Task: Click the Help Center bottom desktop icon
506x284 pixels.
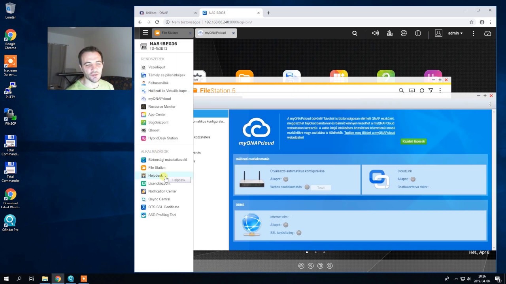Action: (x=320, y=266)
